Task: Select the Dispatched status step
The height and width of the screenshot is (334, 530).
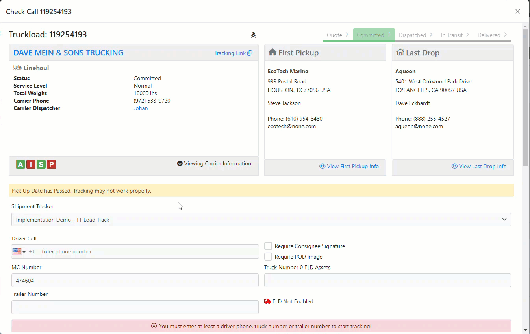Action: pyautogui.click(x=412, y=35)
